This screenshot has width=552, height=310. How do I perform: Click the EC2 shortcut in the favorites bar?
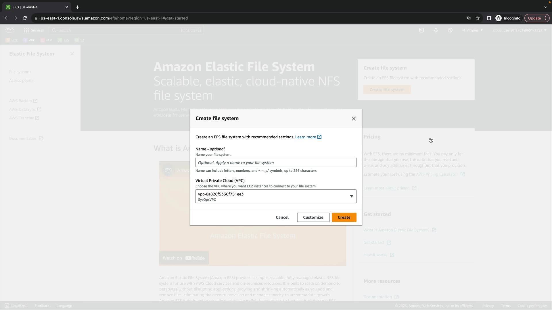(x=11, y=40)
